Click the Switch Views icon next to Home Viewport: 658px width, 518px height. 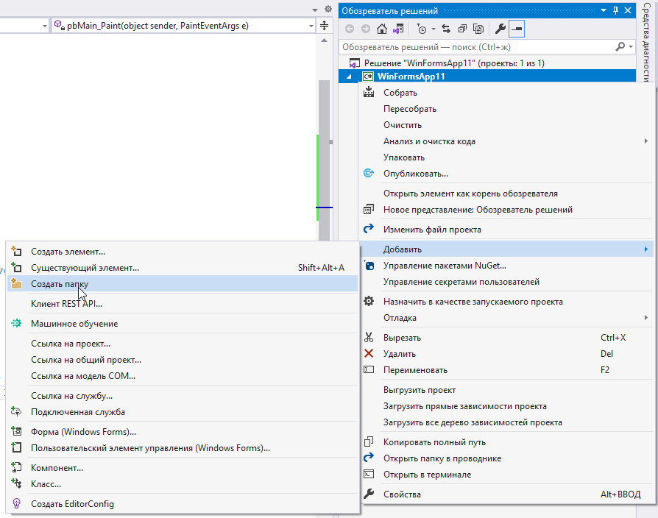click(x=398, y=29)
